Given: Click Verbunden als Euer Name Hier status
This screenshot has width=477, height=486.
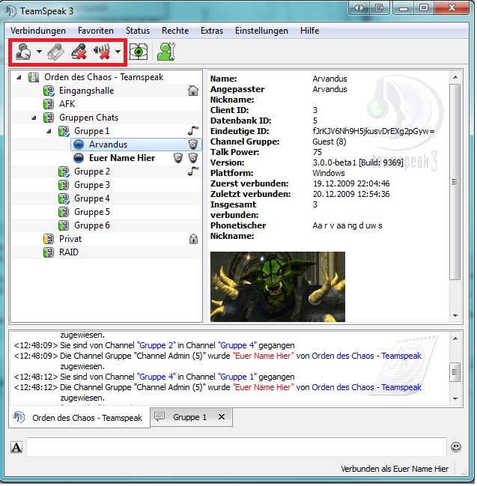Looking at the screenshot, I should (395, 470).
